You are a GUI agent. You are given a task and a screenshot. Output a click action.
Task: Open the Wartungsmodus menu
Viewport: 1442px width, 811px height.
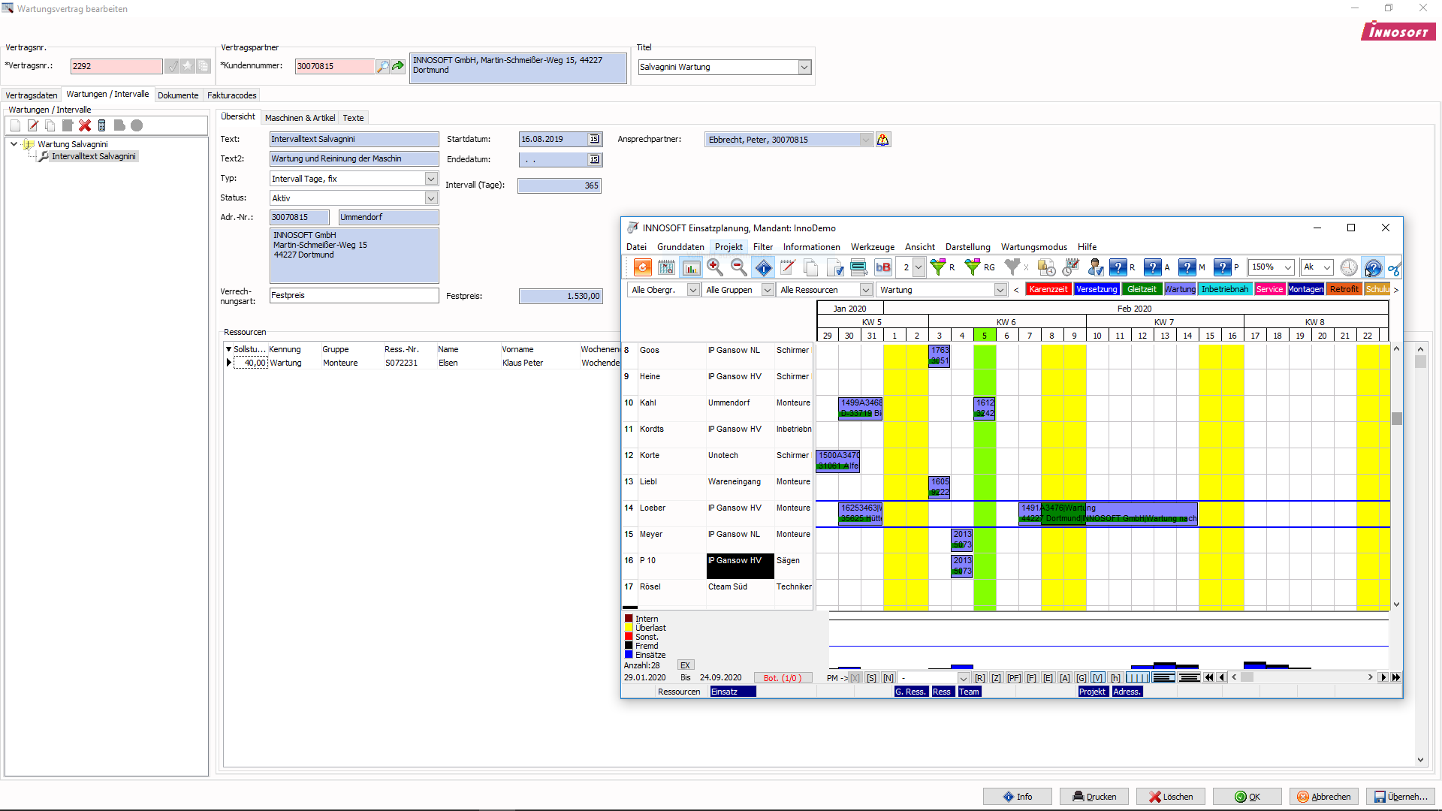coord(1034,247)
